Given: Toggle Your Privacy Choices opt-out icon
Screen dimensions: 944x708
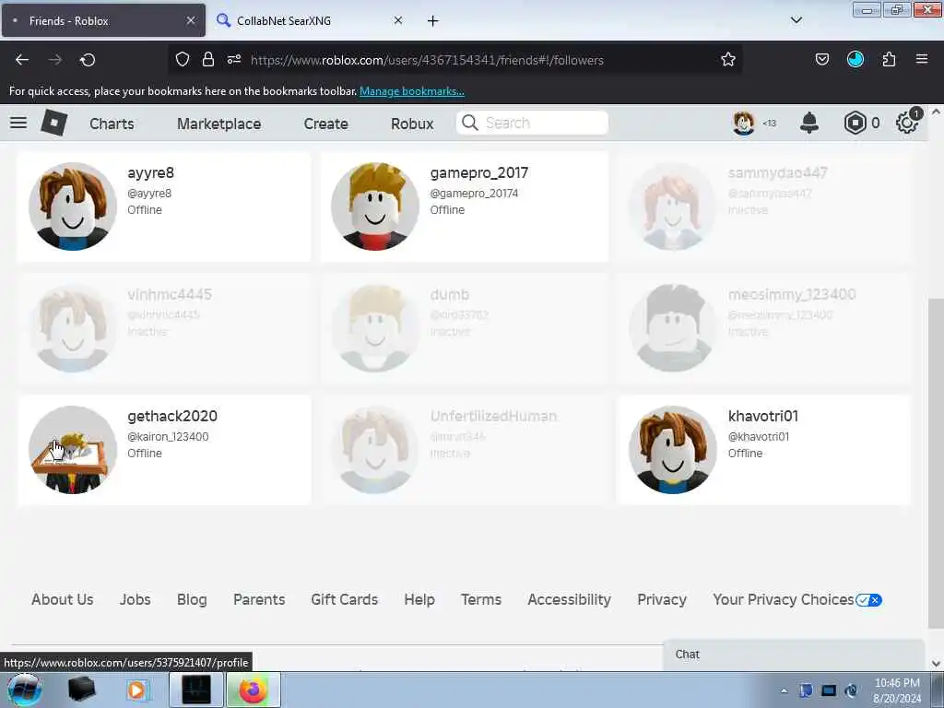Looking at the screenshot, I should click(x=868, y=599).
